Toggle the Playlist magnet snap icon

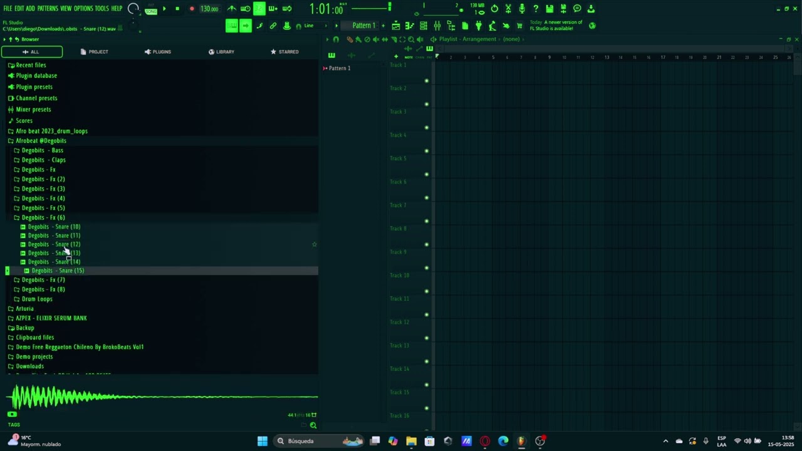(x=336, y=39)
